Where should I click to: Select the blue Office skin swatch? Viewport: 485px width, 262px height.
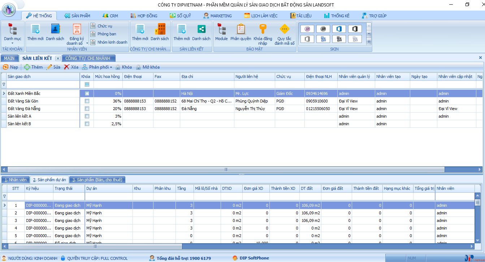pyautogui.click(x=339, y=29)
